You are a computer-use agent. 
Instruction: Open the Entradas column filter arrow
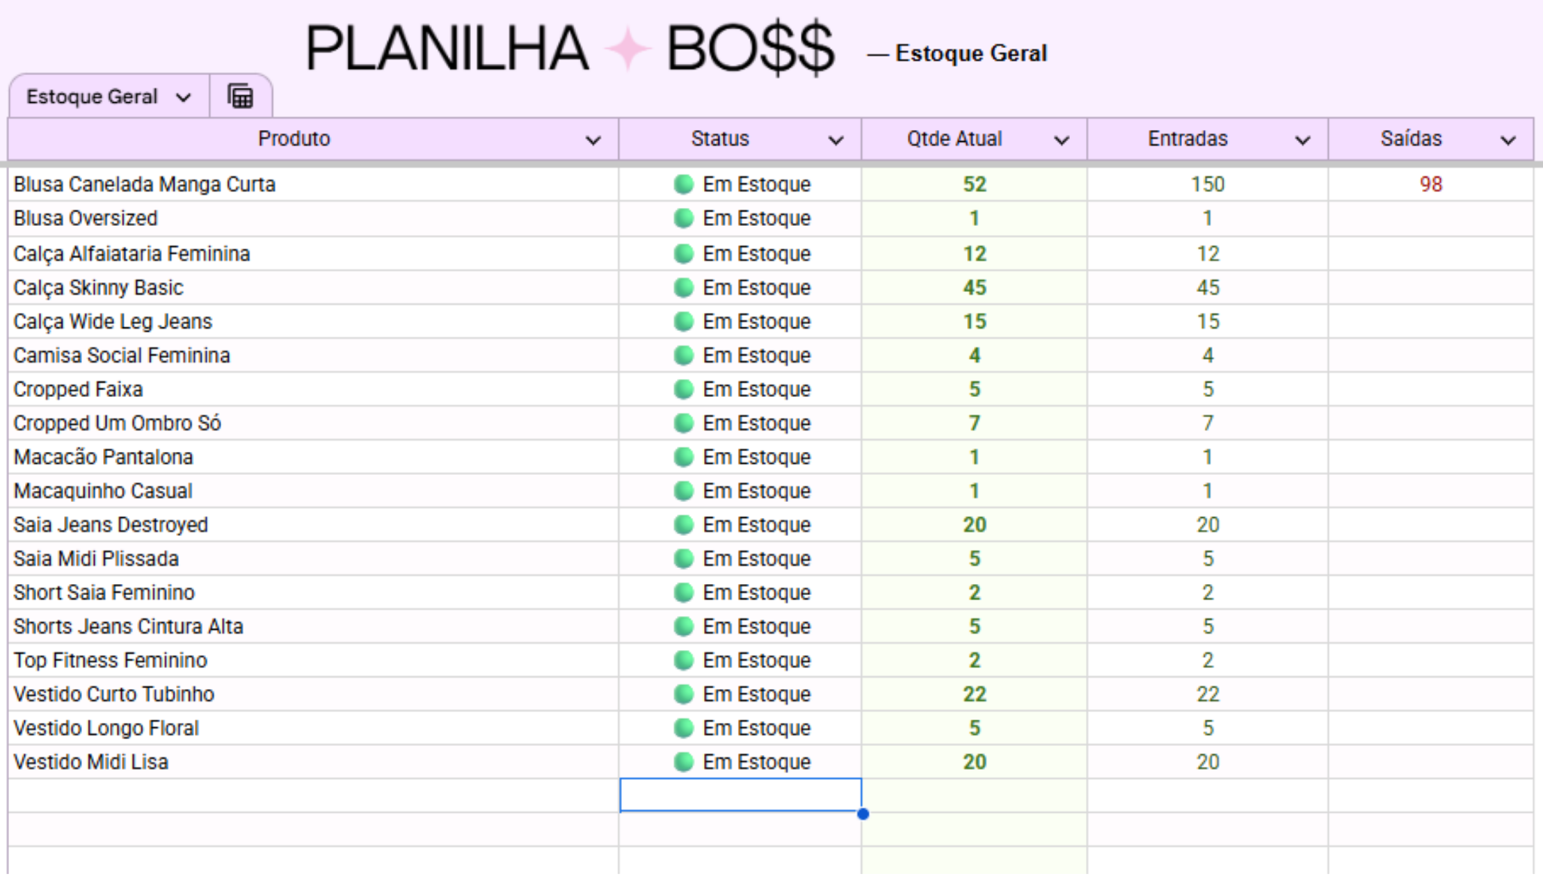coord(1302,140)
